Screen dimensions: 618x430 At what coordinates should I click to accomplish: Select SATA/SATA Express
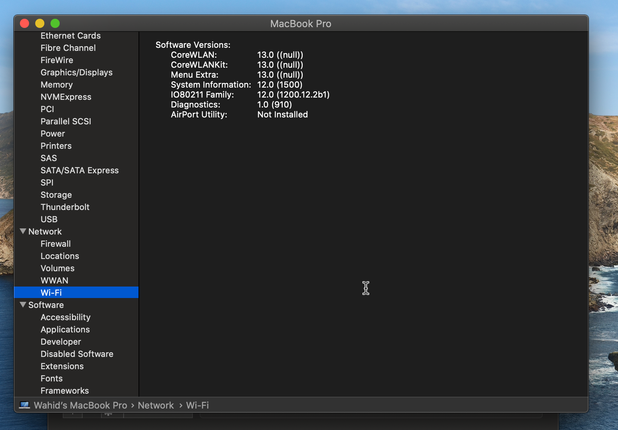(80, 170)
